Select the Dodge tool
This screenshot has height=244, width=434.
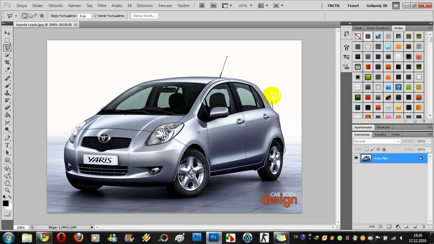point(7,129)
